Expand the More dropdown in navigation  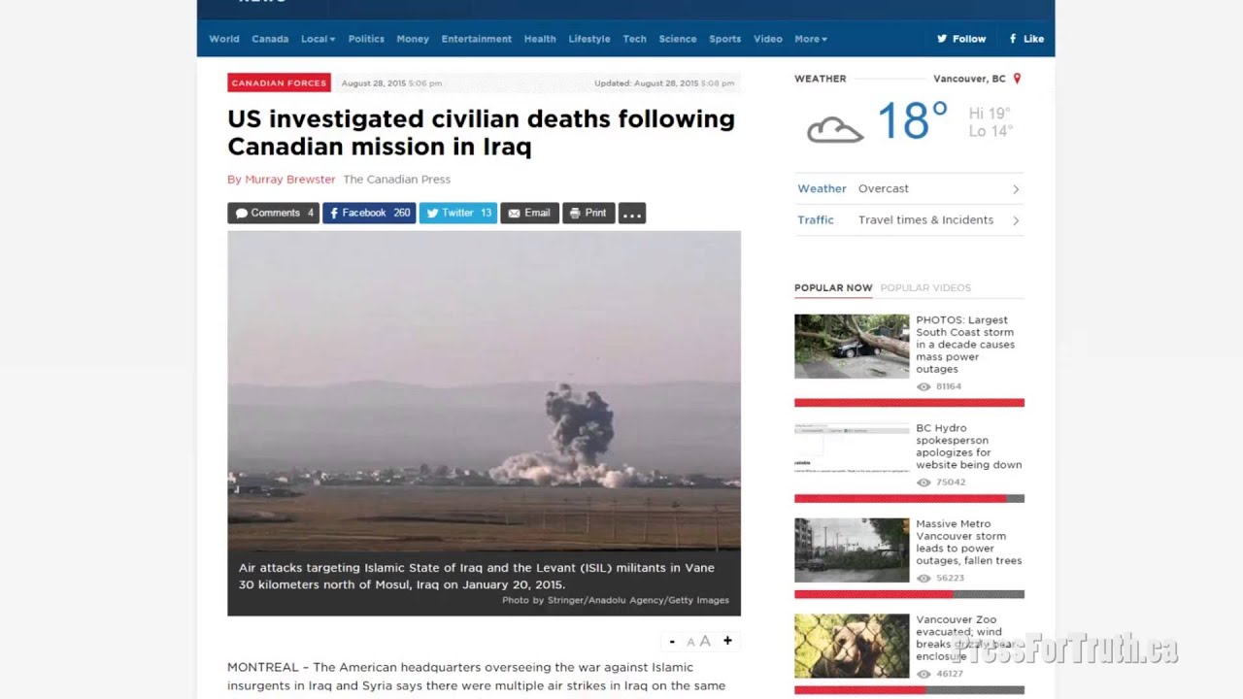click(811, 39)
